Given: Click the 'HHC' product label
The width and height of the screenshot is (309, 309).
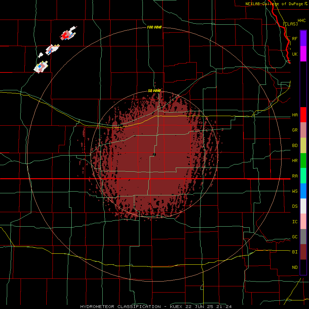Looking at the screenshot, I should 301,21.
